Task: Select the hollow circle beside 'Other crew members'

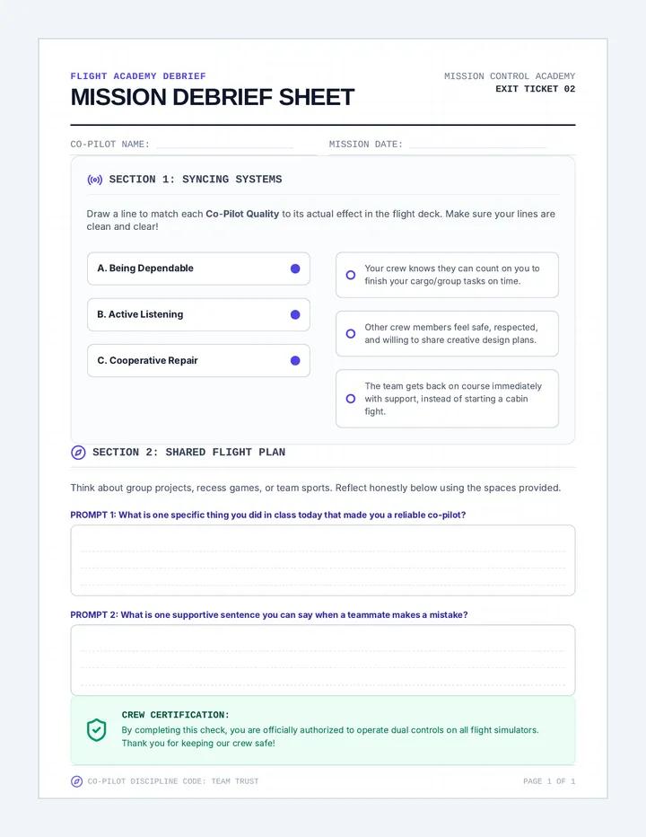Action: pyautogui.click(x=351, y=333)
